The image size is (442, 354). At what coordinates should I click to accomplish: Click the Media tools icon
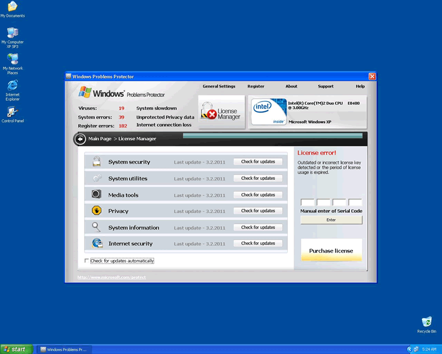pyautogui.click(x=97, y=195)
